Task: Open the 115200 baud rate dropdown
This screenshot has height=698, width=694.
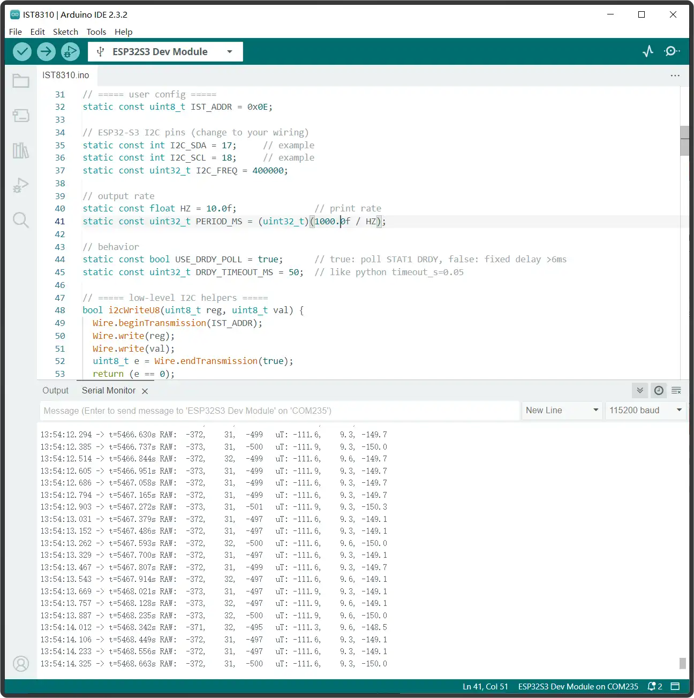Action: pyautogui.click(x=646, y=411)
